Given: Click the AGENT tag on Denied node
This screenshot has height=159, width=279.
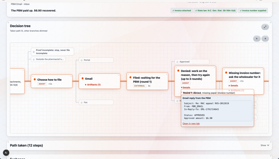Looking at the screenshot, I should pyautogui.click(x=186, y=83).
